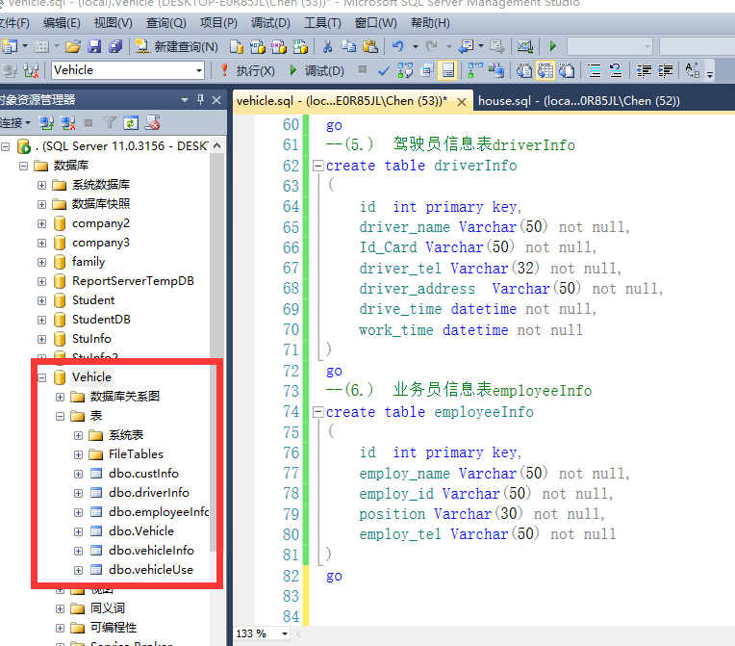Display the estimated execution plan
This screenshot has height=646, width=735.
(405, 71)
